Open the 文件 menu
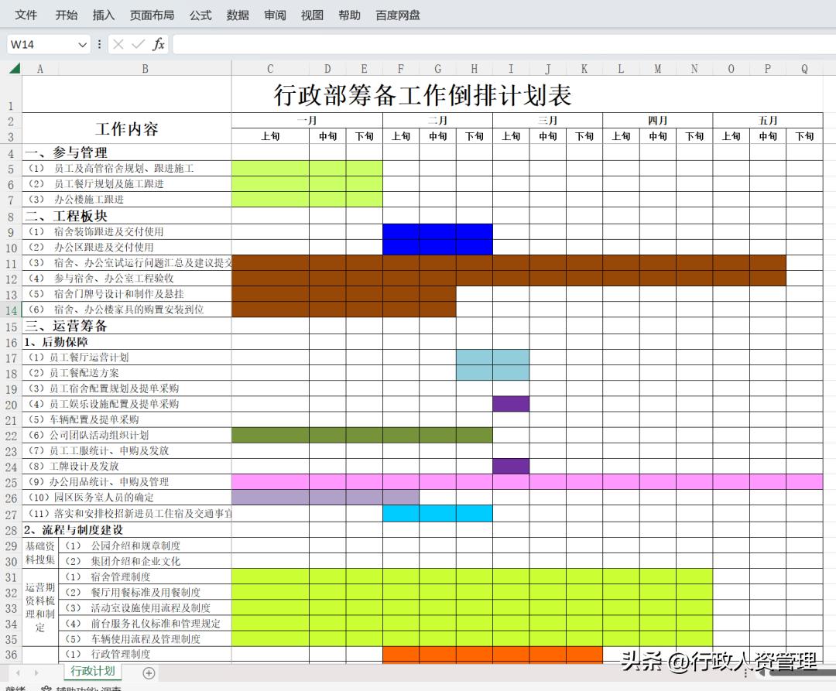 click(x=26, y=15)
